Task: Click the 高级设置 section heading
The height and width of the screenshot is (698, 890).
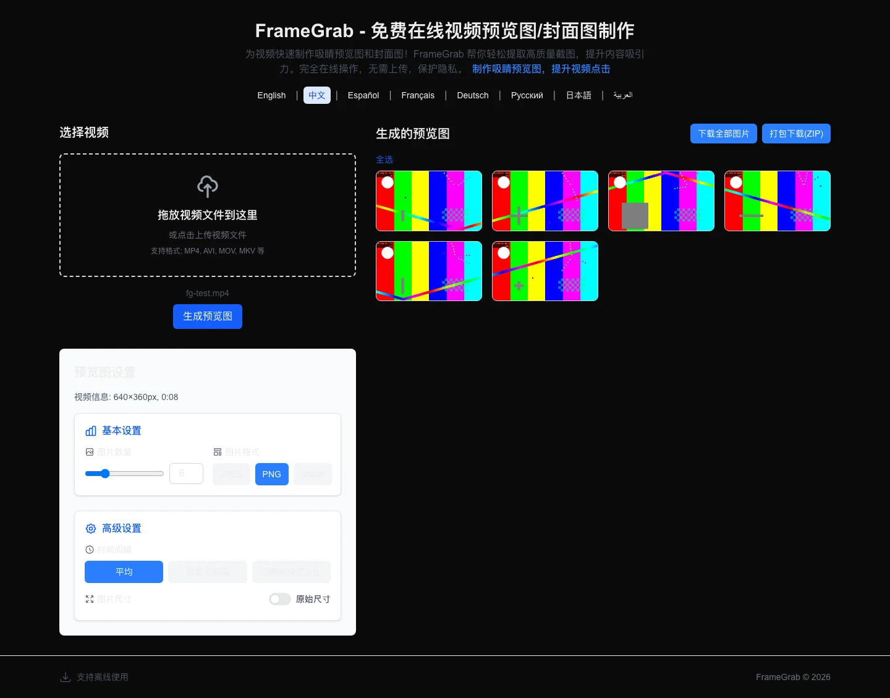Action: (122, 529)
